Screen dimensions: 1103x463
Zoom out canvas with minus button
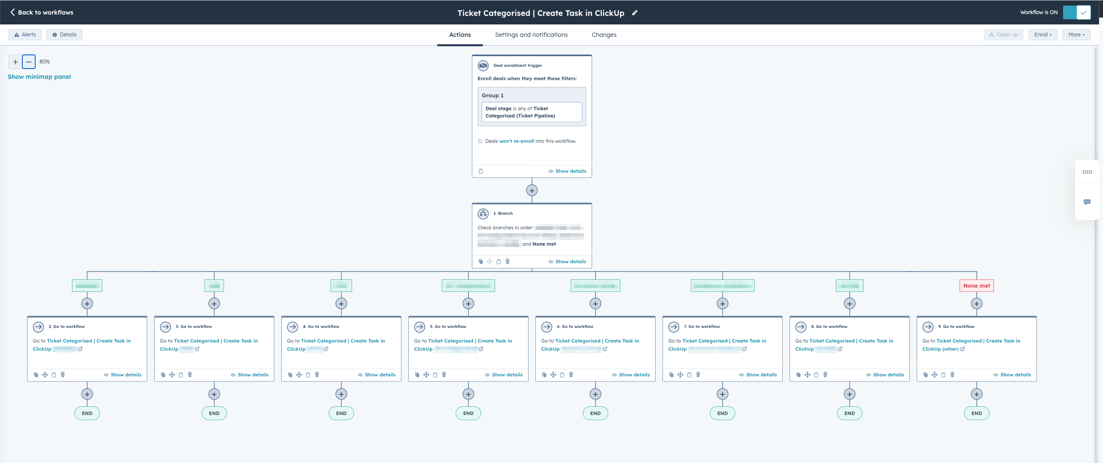29,62
